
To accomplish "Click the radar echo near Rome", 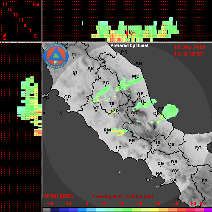I will click(x=120, y=132).
